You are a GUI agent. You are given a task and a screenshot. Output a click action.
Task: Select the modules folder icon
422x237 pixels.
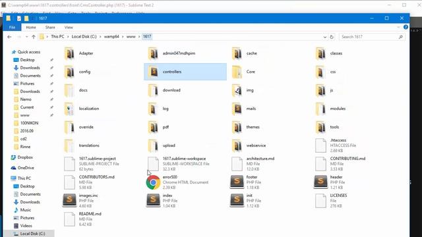[320, 109]
